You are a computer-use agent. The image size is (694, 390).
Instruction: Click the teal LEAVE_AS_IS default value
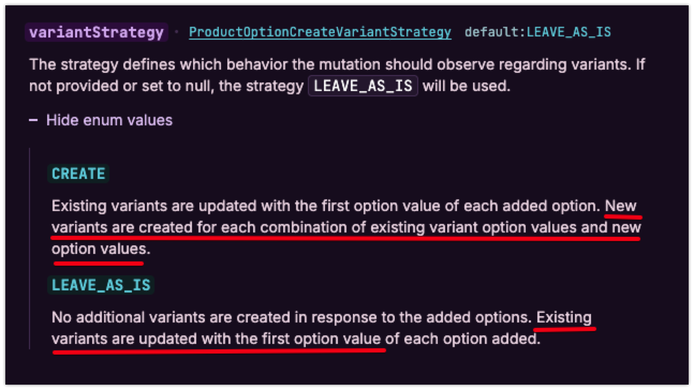coord(569,32)
